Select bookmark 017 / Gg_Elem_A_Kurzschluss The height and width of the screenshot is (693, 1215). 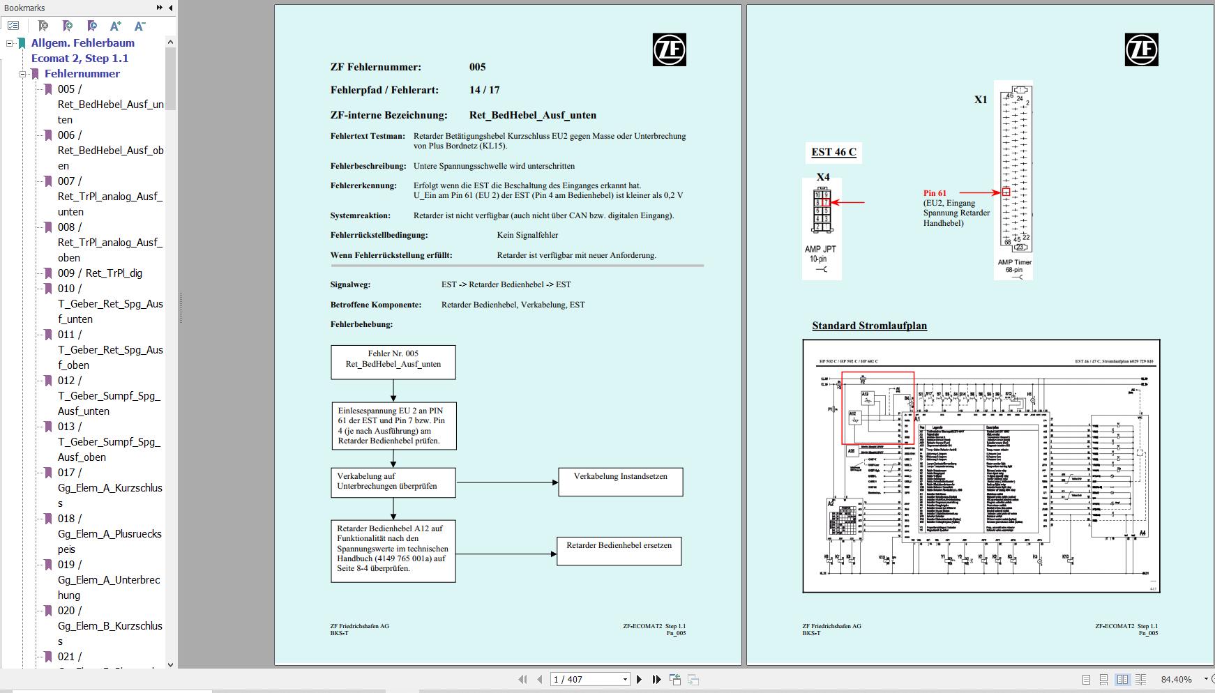pos(110,487)
